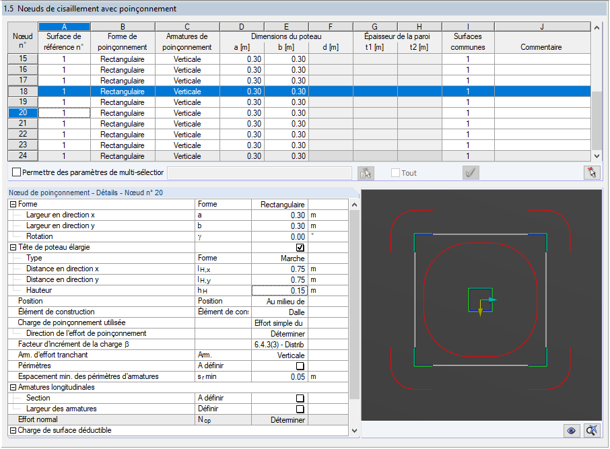Click top table scrollbar down arrow
This screenshot has height=449, width=610.
597,156
